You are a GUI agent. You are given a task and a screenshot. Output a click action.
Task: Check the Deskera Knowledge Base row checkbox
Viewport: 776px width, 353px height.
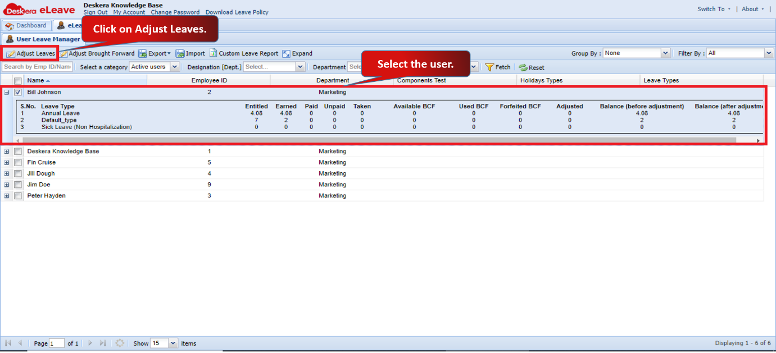click(x=17, y=152)
